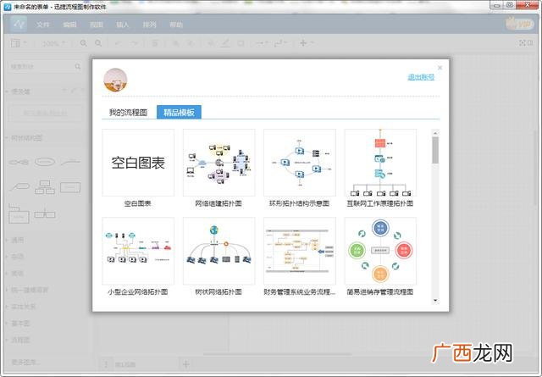The height and width of the screenshot is (377, 542).
Task: Collapse the 便笺本 scratchpad section
Action: (20, 91)
